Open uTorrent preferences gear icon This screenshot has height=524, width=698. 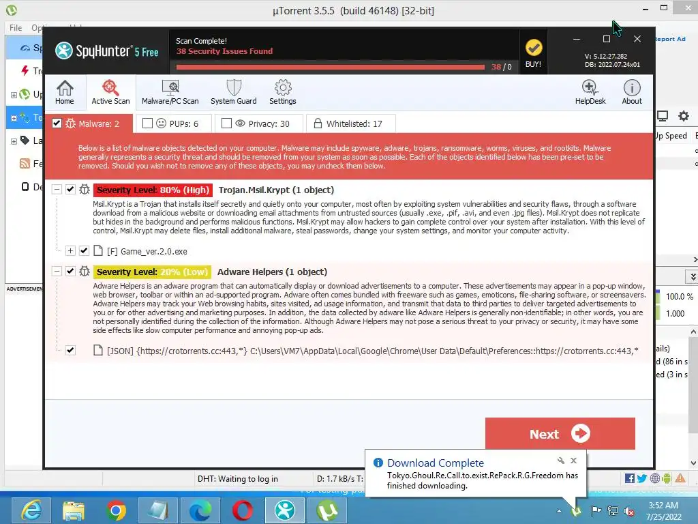click(x=683, y=116)
